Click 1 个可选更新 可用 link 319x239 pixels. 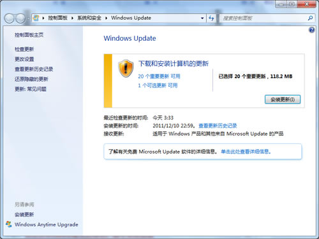[x=158, y=85]
